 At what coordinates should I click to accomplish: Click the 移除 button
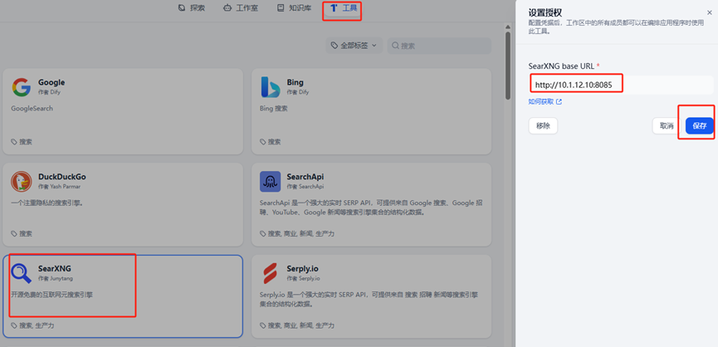tap(543, 126)
